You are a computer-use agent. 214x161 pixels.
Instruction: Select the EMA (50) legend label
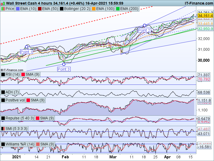click(x=50, y=9)
